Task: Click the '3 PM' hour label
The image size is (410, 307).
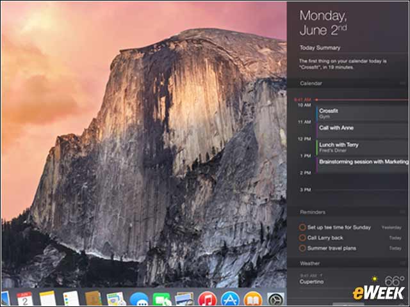Action: [306, 190]
